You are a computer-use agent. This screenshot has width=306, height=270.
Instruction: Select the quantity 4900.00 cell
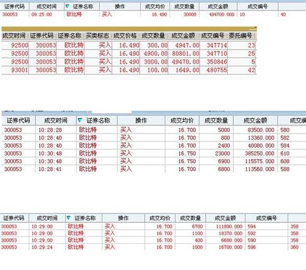[155, 54]
